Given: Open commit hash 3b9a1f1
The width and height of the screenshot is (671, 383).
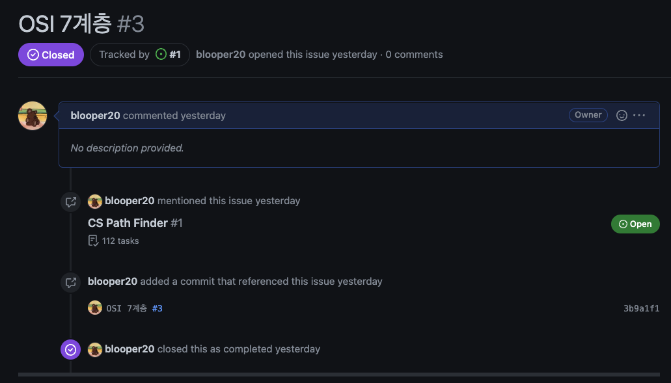Looking at the screenshot, I should point(641,308).
